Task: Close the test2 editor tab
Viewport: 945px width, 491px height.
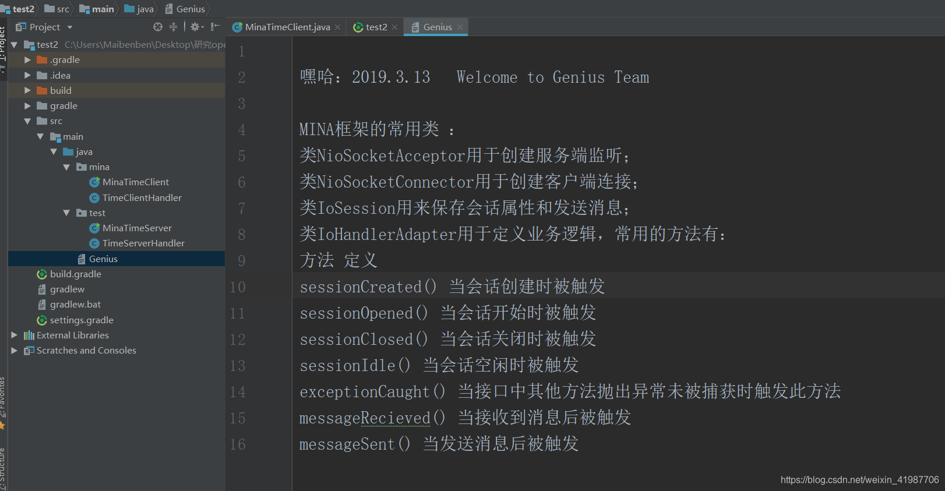Action: (x=394, y=27)
